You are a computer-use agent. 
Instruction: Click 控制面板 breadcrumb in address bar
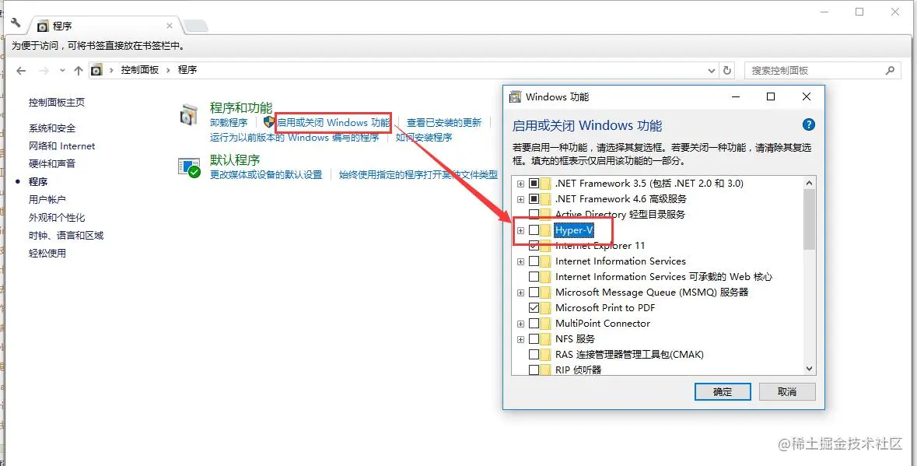point(140,69)
